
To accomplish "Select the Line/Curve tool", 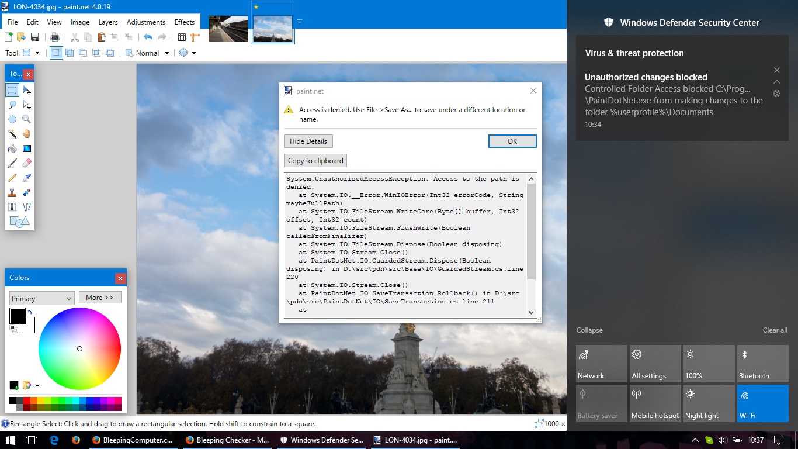I will click(27, 207).
